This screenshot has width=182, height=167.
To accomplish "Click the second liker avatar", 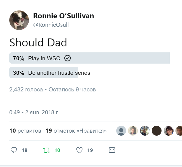I will pos(133,131).
